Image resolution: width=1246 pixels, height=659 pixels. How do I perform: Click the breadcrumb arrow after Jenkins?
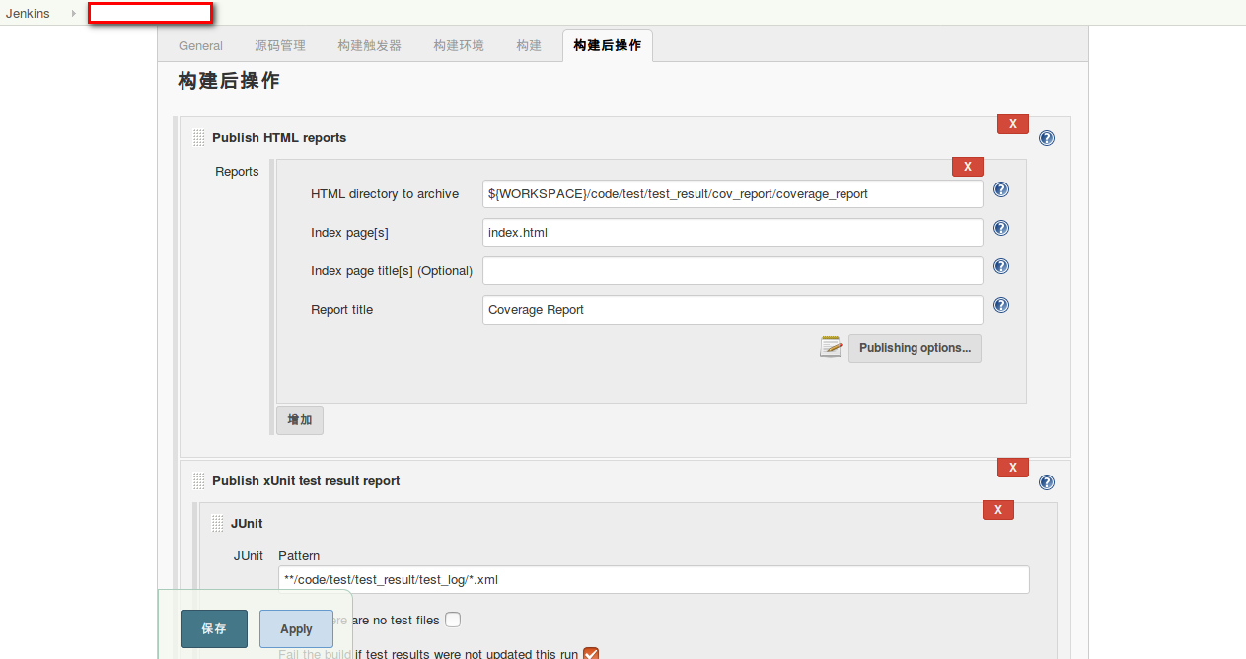pyautogui.click(x=73, y=14)
